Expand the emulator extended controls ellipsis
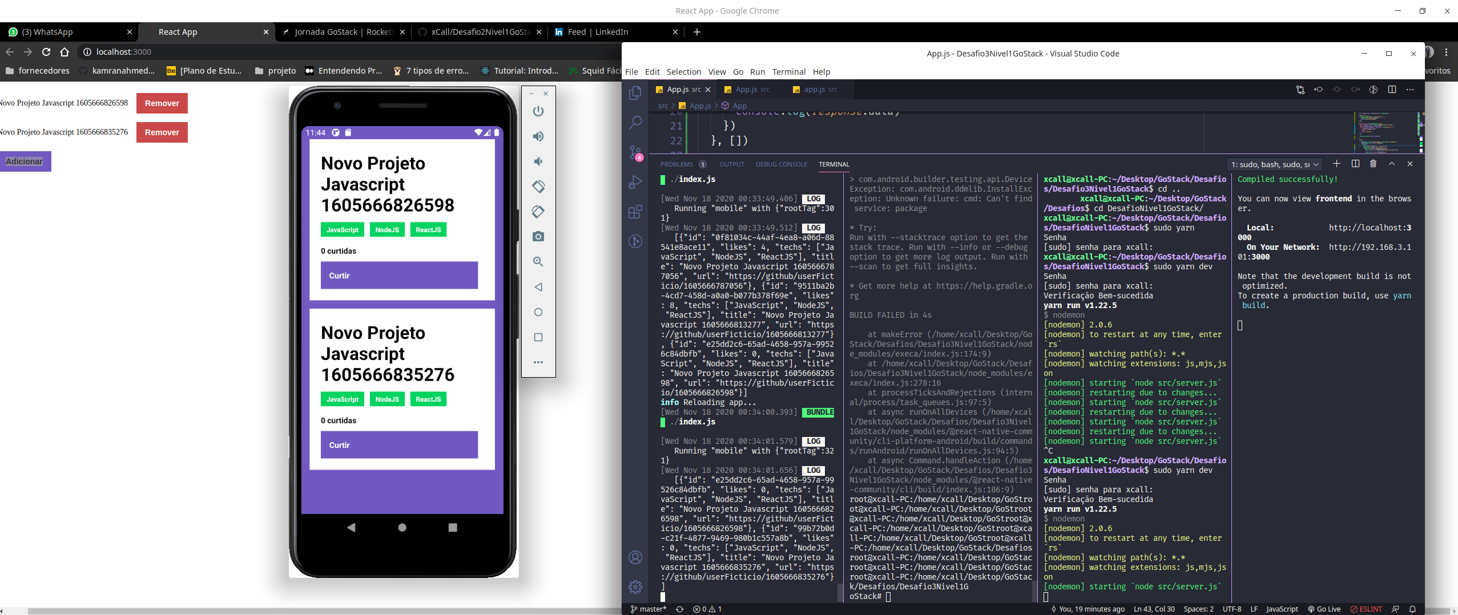 [x=538, y=362]
